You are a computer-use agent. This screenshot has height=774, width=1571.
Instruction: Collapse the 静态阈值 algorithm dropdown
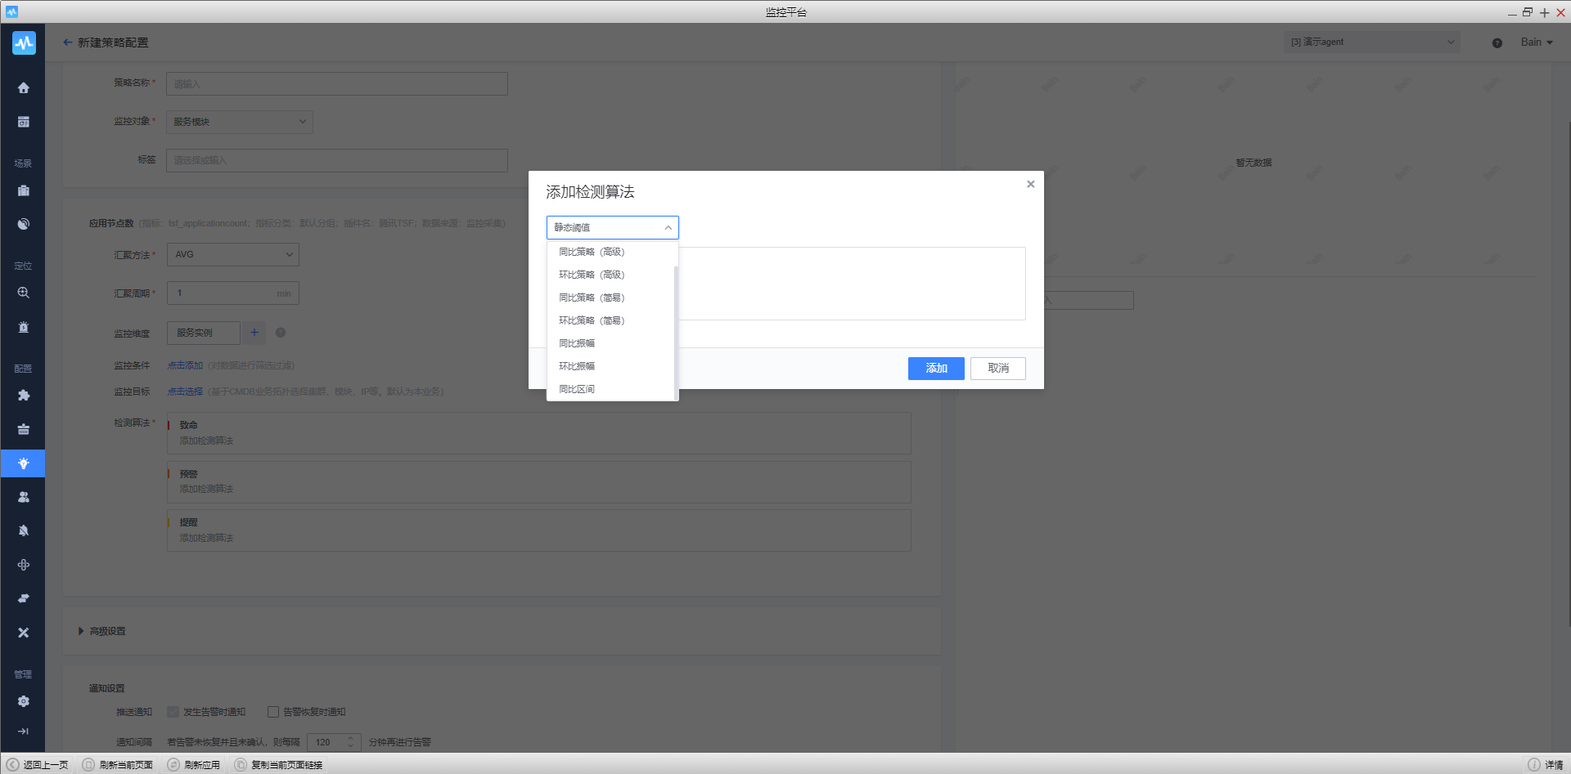(613, 227)
